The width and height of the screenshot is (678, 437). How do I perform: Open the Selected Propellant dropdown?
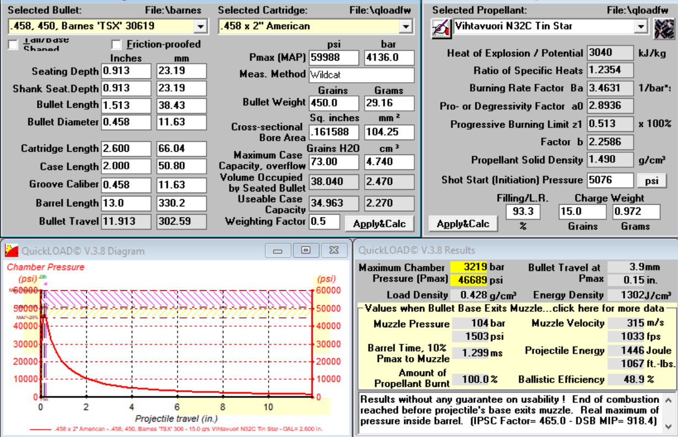pos(640,26)
